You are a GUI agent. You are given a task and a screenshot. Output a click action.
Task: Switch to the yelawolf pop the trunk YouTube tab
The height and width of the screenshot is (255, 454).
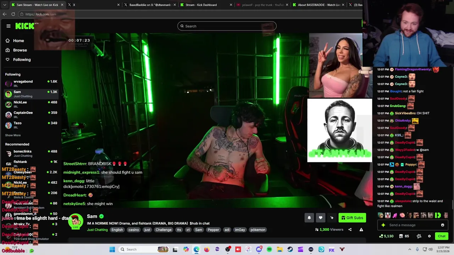coord(262,5)
